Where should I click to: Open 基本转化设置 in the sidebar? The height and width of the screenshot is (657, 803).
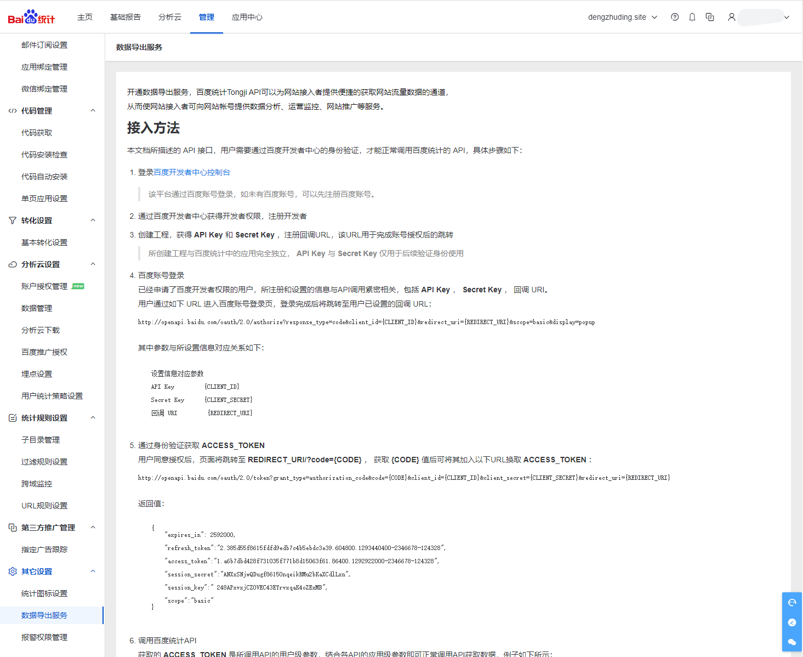tap(44, 242)
